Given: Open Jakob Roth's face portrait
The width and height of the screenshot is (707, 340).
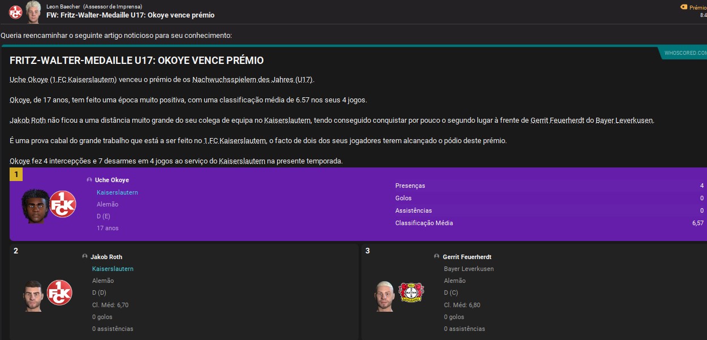Looking at the screenshot, I should point(33,295).
